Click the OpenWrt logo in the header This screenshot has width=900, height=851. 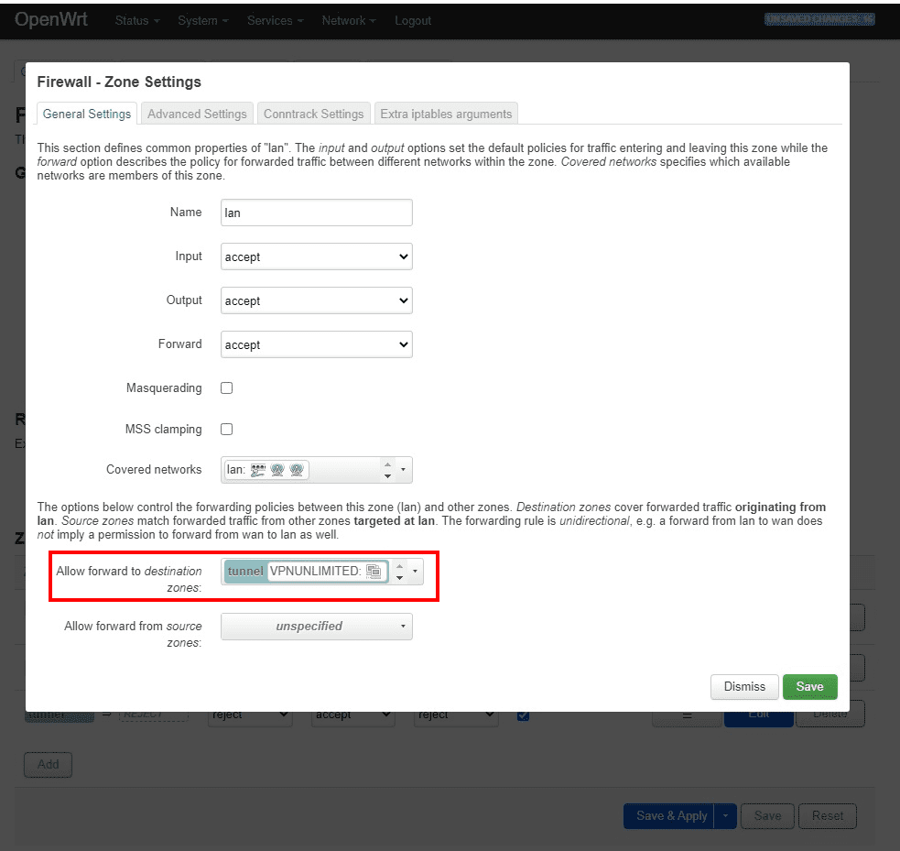pos(50,19)
